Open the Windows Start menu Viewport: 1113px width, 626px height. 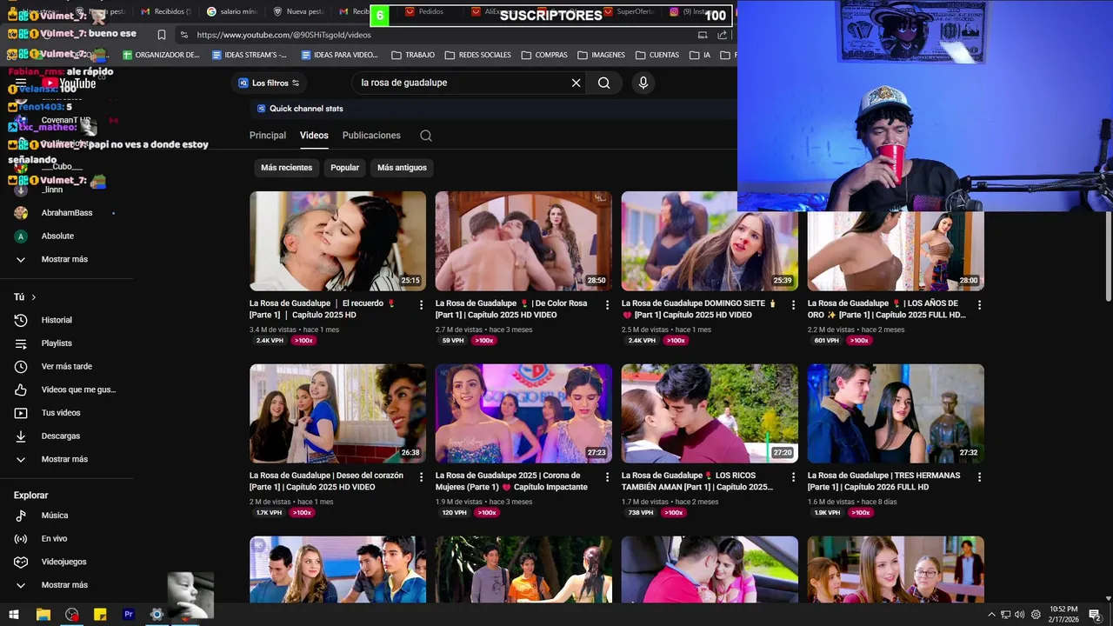click(x=14, y=615)
